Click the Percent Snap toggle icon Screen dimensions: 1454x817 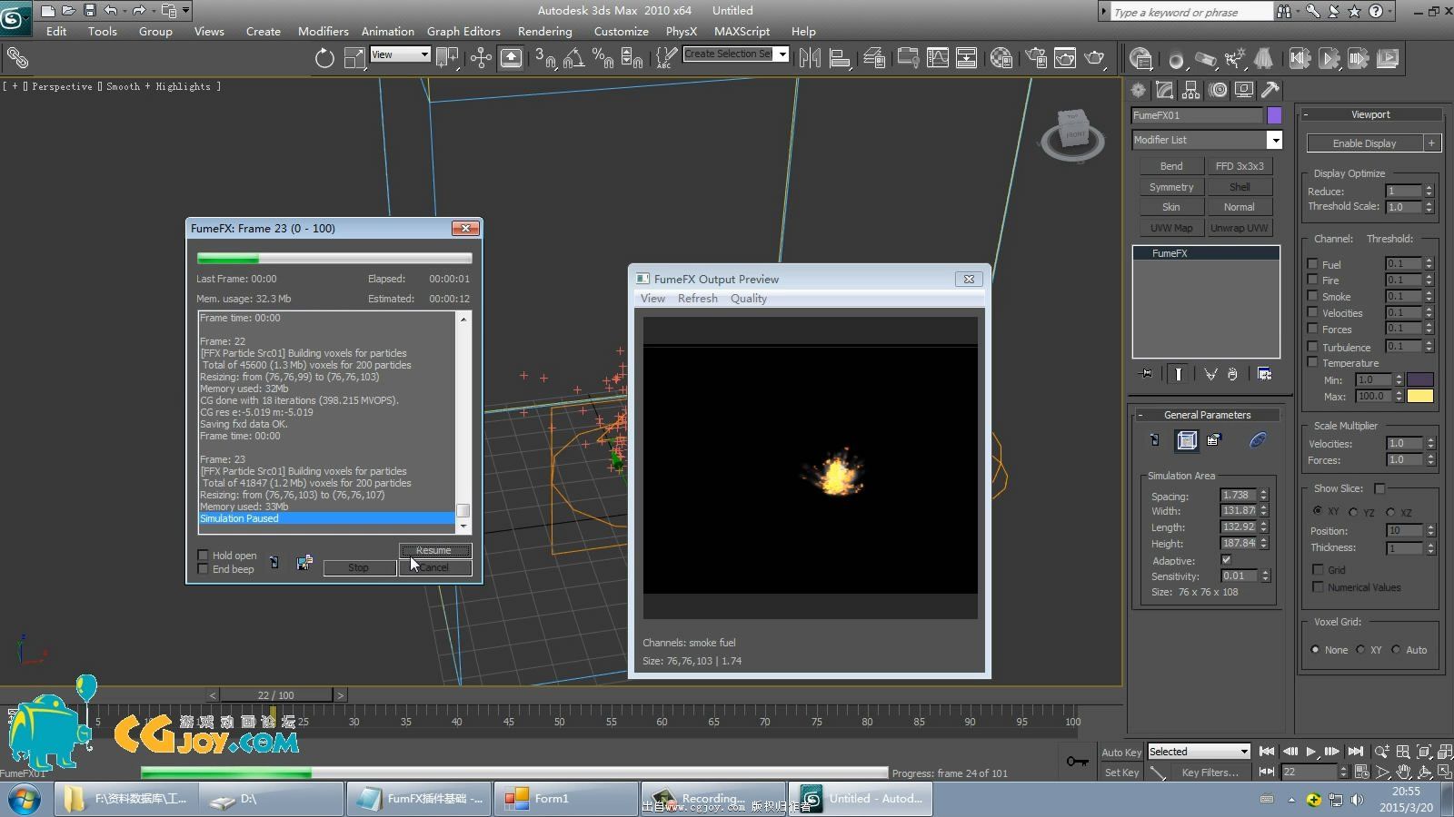(x=603, y=59)
